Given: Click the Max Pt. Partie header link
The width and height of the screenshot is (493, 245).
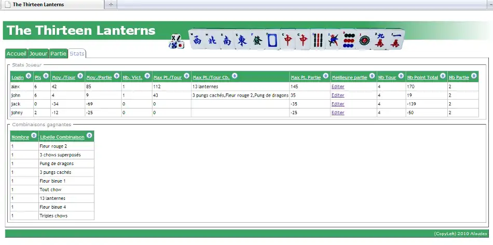Looking at the screenshot, I should coord(306,77).
